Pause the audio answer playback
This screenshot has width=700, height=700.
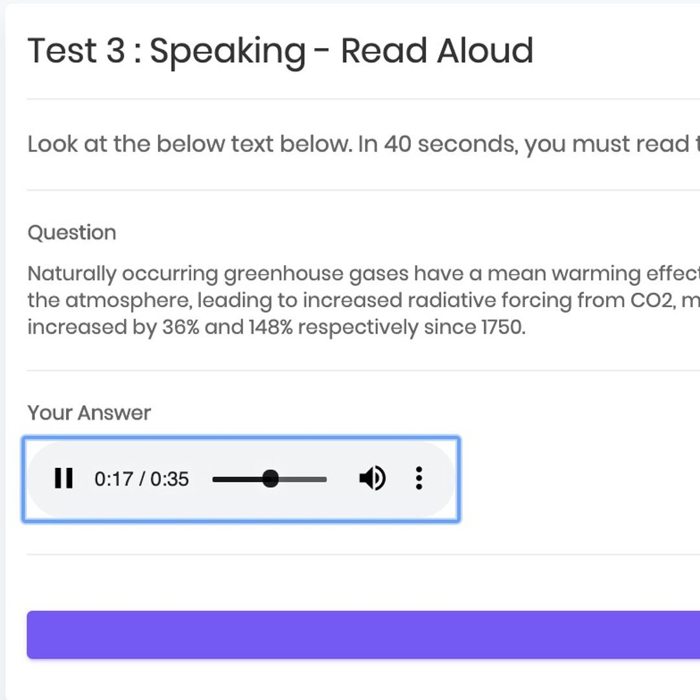click(64, 479)
